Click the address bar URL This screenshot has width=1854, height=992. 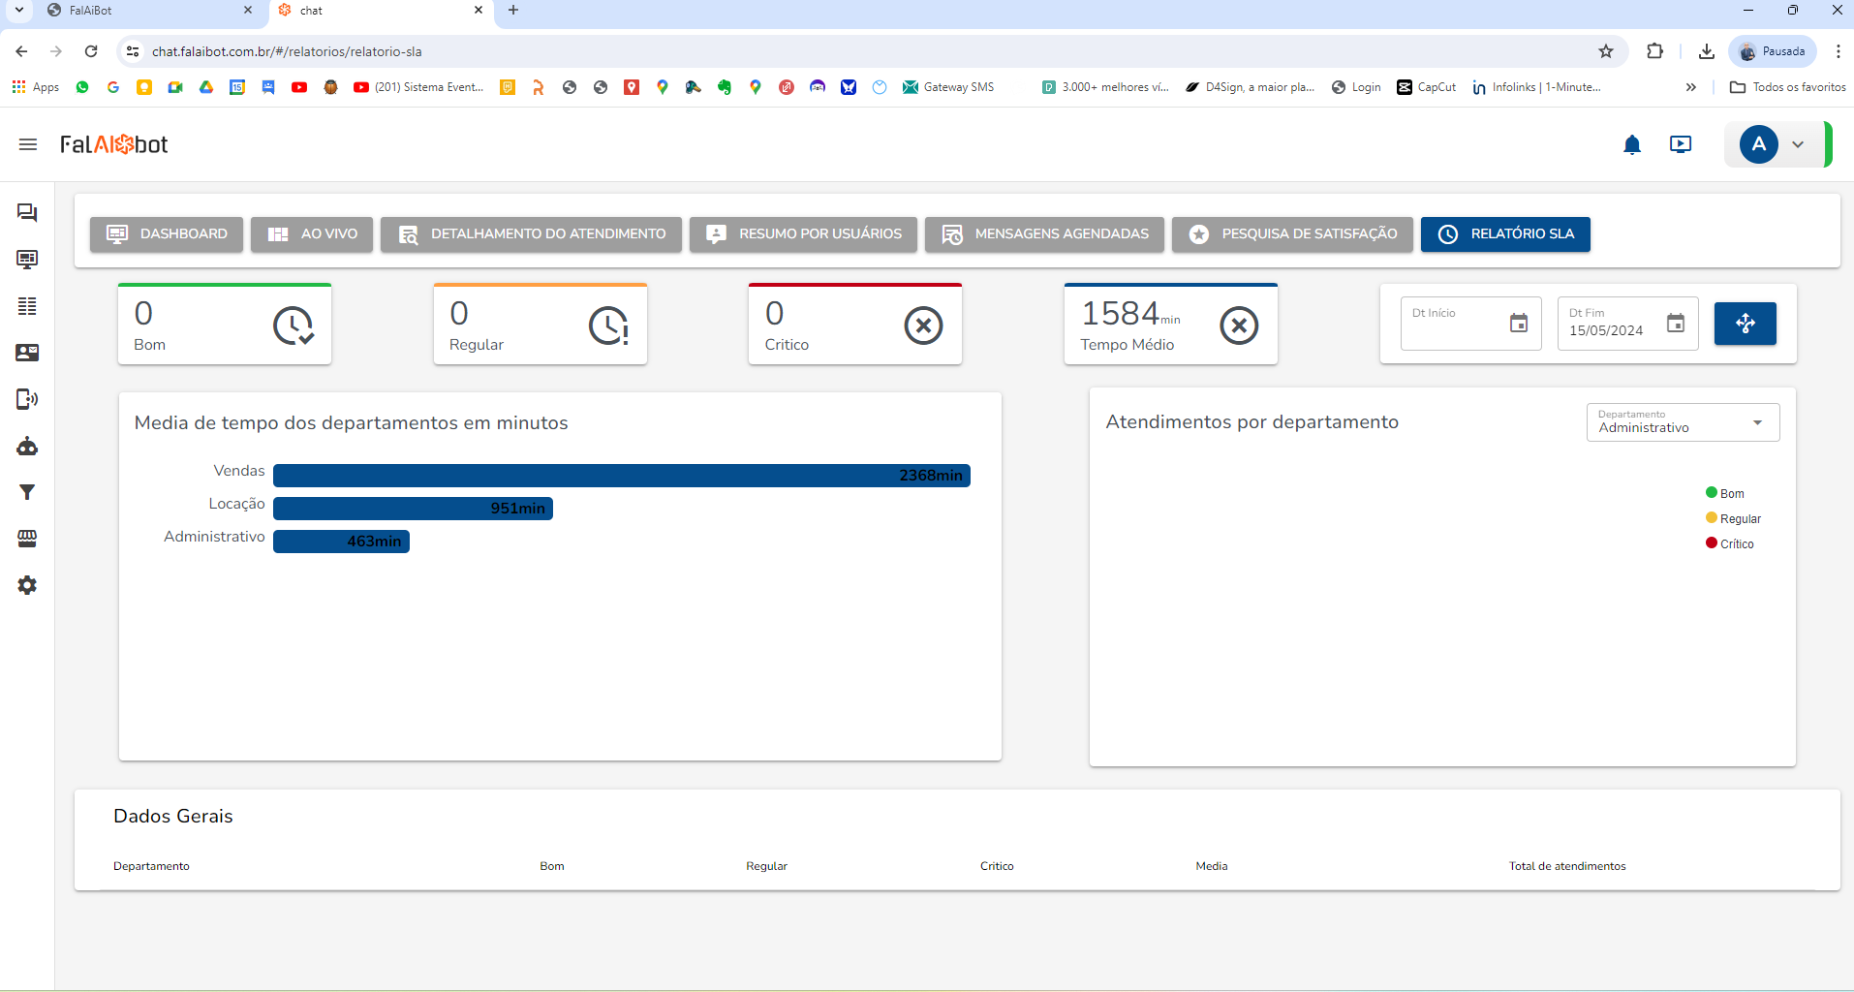[287, 51]
